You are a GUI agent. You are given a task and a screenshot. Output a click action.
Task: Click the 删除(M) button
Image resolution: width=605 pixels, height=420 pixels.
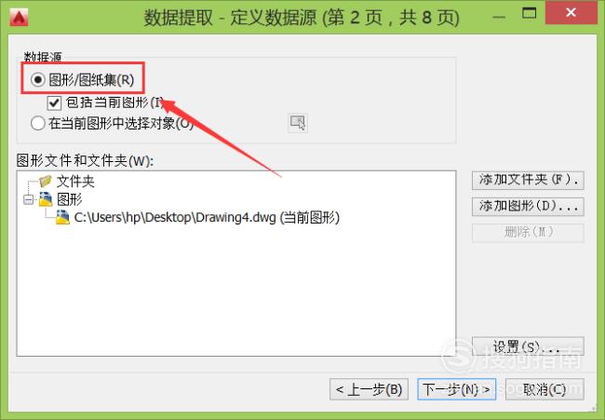pyautogui.click(x=528, y=233)
